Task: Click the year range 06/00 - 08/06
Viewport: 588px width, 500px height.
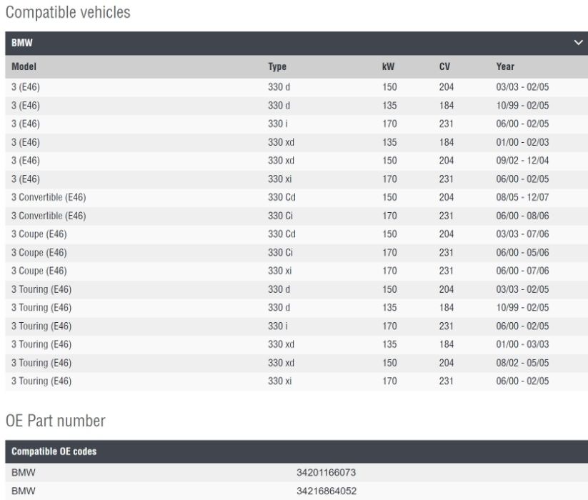Action: tap(522, 216)
